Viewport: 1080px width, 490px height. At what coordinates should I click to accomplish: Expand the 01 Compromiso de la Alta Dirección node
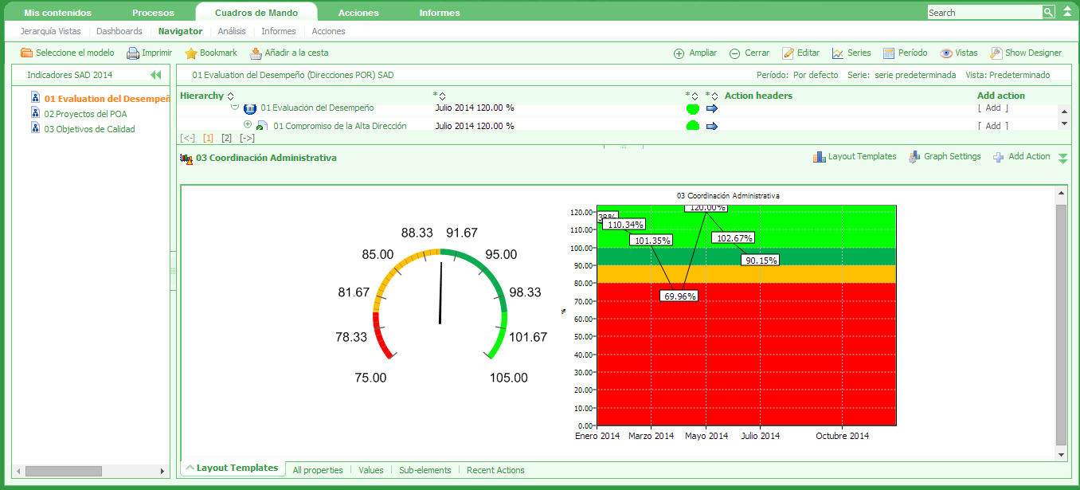click(247, 124)
